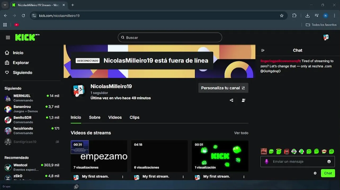Open browser extensions puzzle icon
The height and width of the screenshot is (190, 340).
(294, 16)
